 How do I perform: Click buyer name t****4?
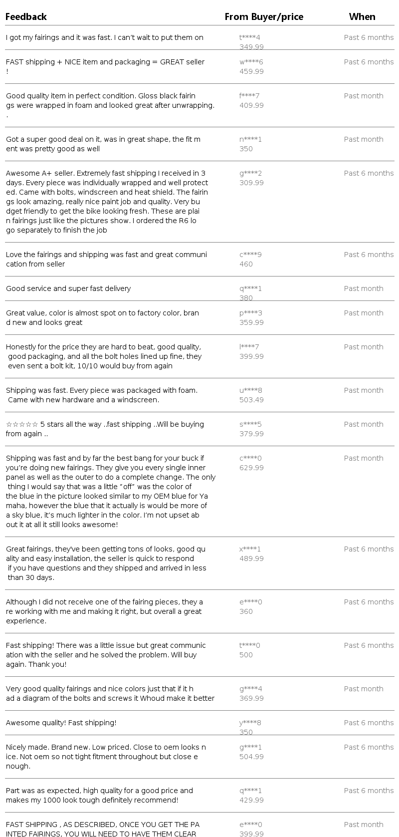click(x=250, y=37)
